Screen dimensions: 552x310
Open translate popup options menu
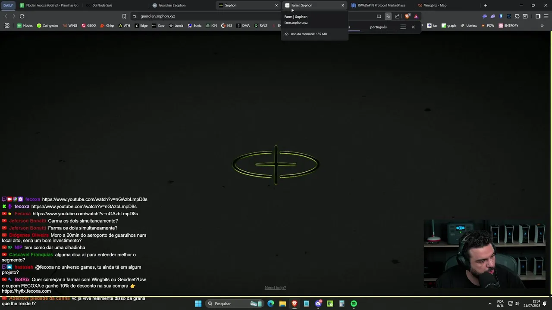point(403,27)
